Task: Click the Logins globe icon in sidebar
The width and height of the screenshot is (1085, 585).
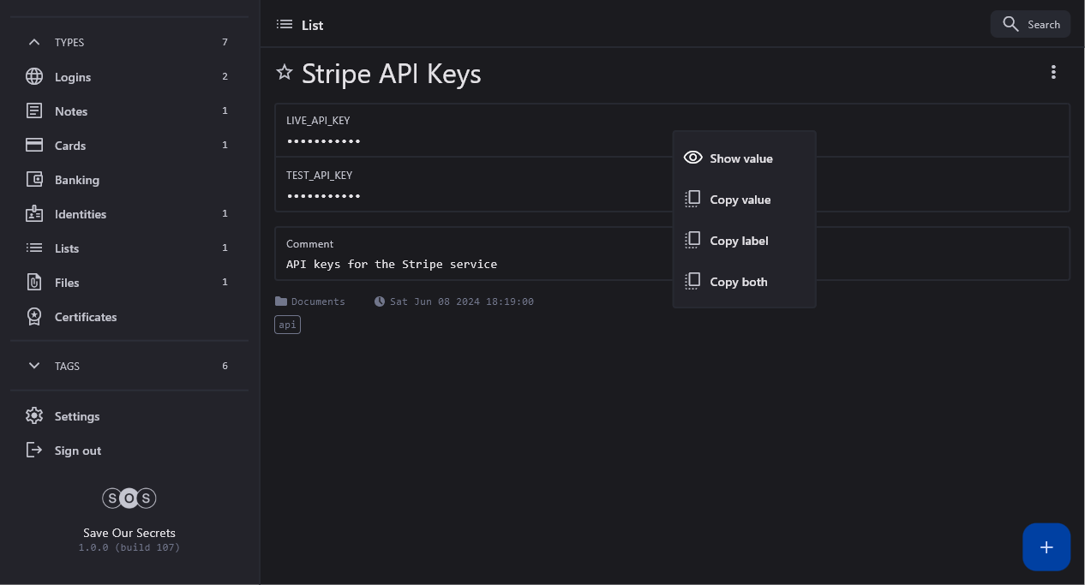Action: click(34, 77)
